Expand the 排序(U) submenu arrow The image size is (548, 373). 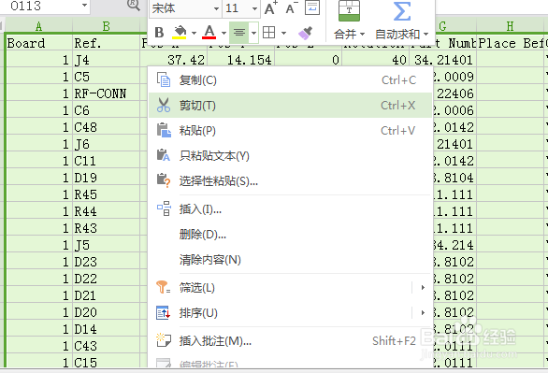[423, 312]
